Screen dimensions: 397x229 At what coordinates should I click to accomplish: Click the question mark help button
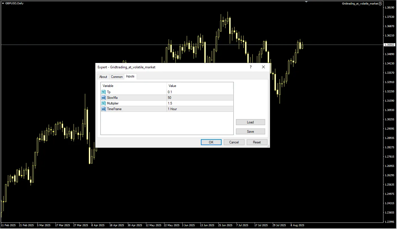pyautogui.click(x=250, y=67)
